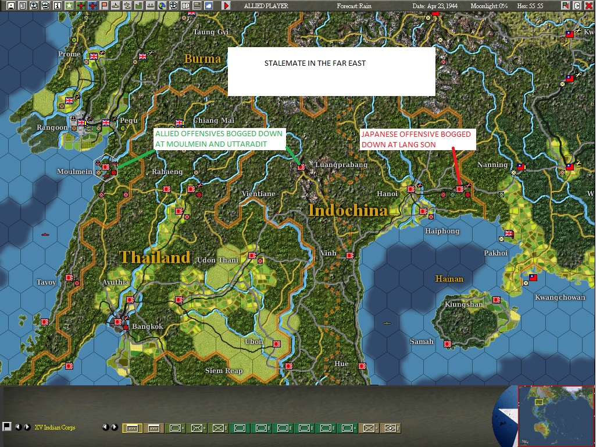Click right arrow before XV Indian Corps
The height and width of the screenshot is (447, 600).
tap(27, 427)
